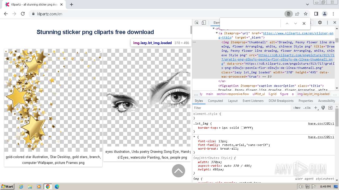
Task: Go to previous find result arrow
Action: [x=287, y=23]
